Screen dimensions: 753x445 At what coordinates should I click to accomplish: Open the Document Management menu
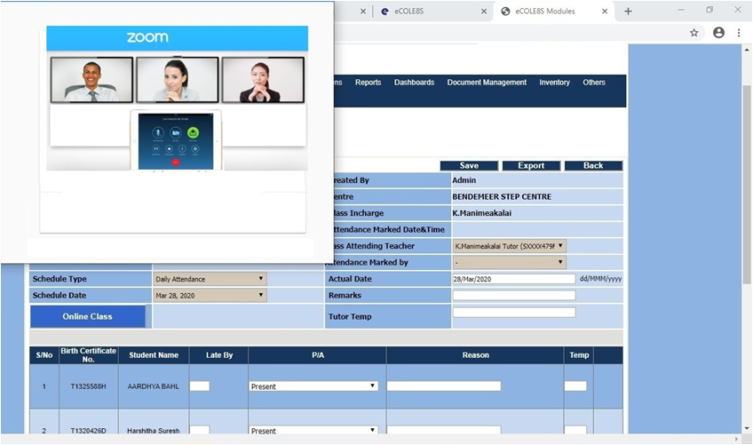(487, 83)
